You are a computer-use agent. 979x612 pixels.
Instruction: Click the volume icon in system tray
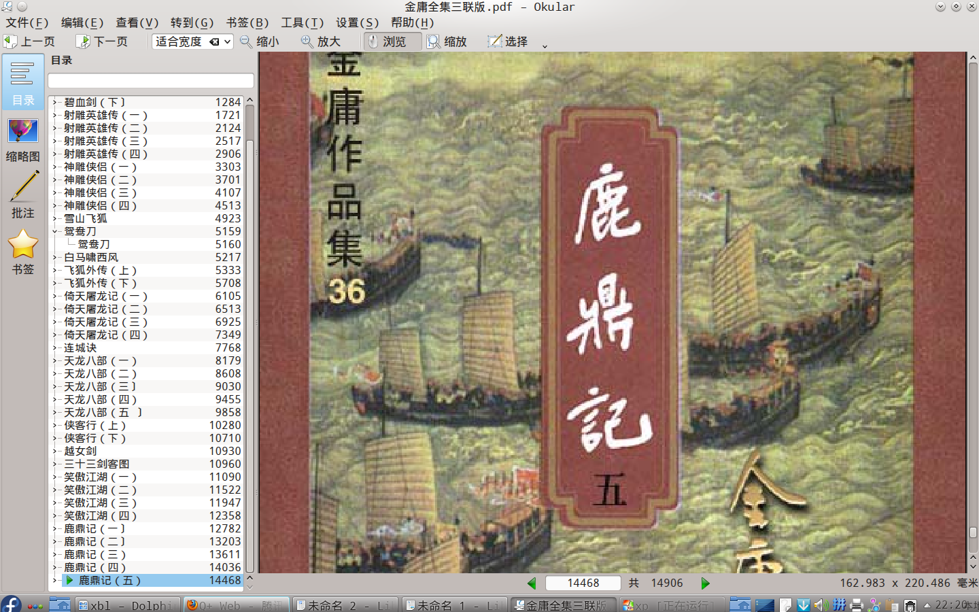(x=821, y=605)
